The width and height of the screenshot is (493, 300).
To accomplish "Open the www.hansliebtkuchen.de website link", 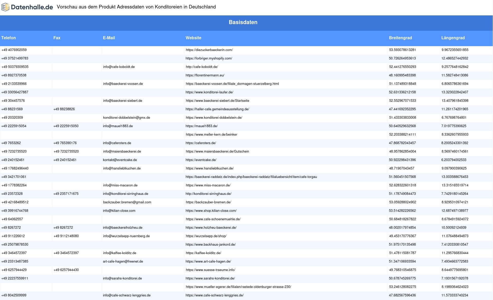I will (x=210, y=168).
